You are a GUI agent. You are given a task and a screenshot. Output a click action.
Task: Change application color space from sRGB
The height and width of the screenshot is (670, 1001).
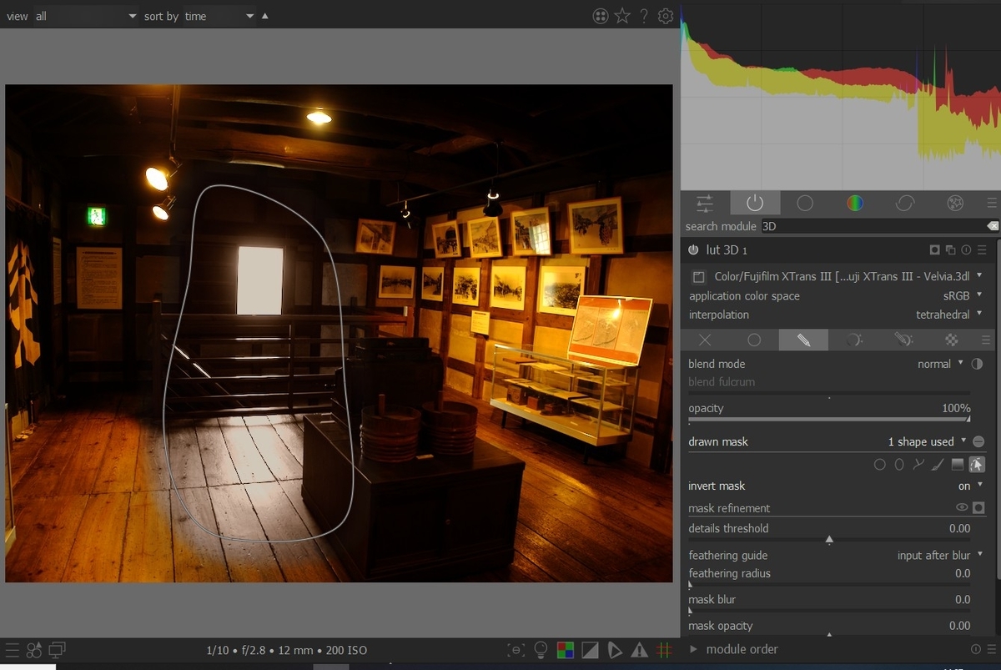(x=836, y=295)
